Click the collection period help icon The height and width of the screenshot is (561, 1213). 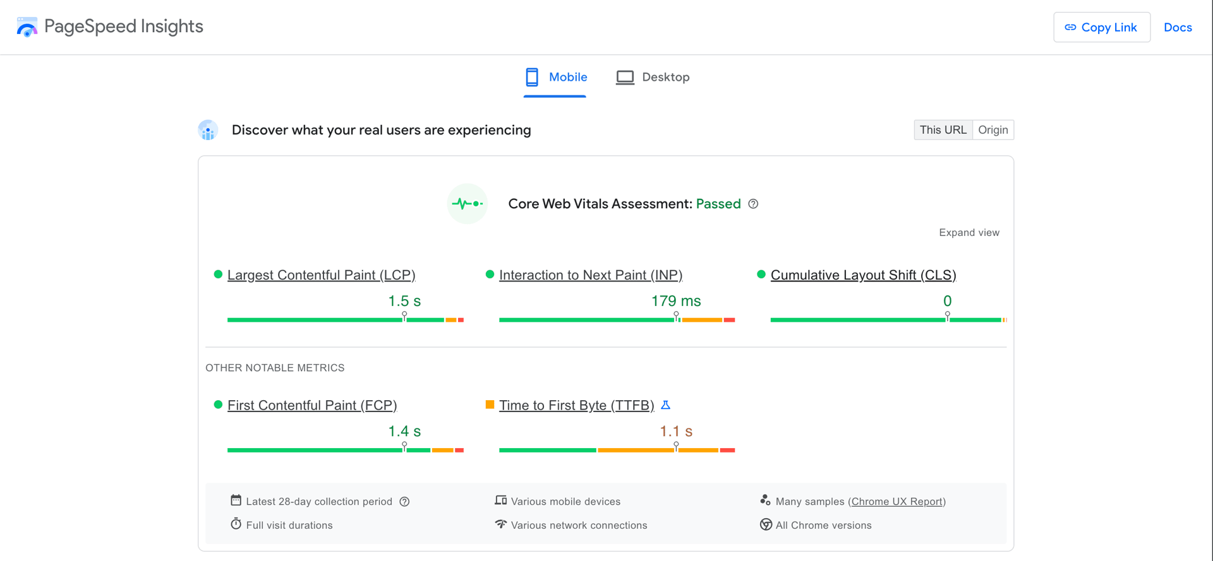tap(405, 502)
